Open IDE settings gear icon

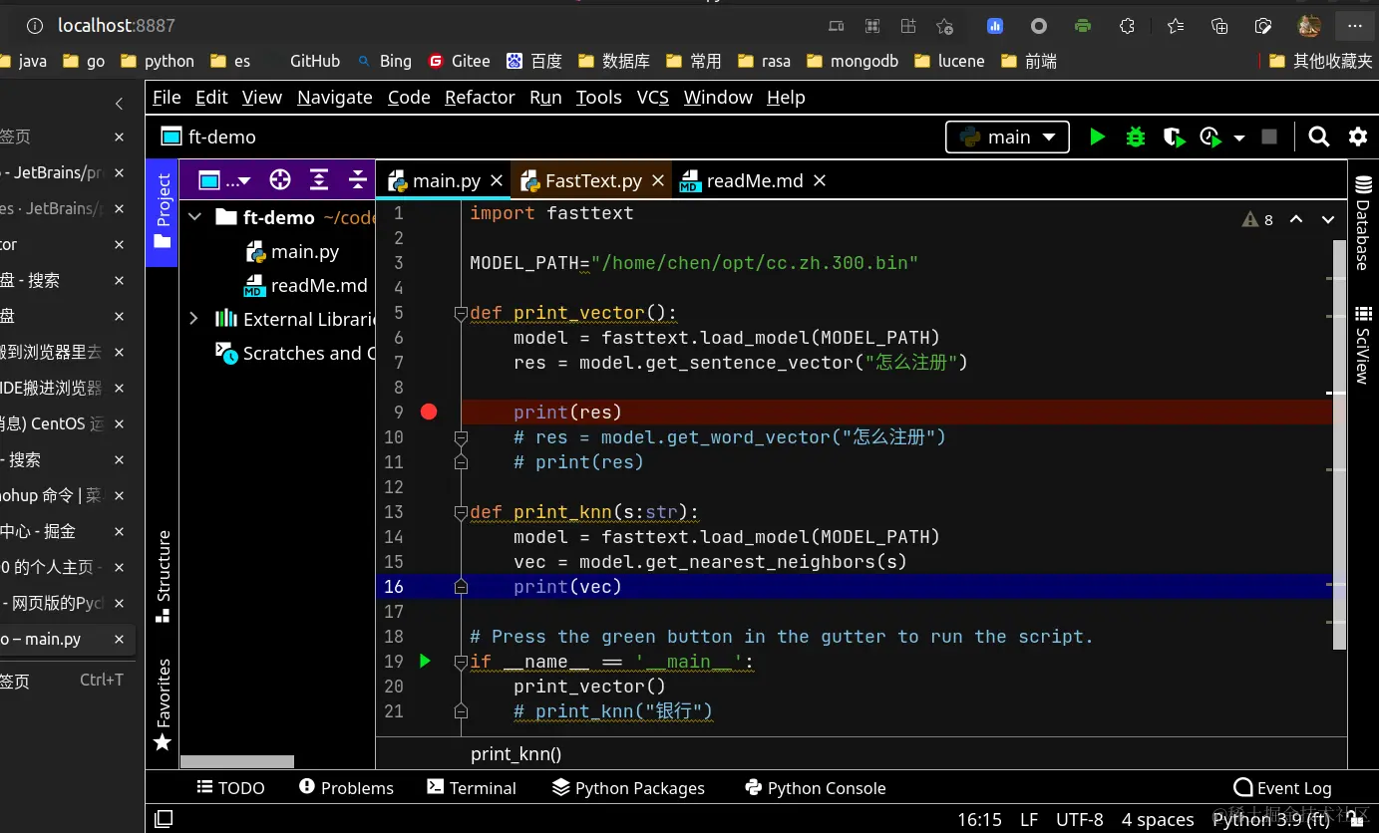[1357, 137]
